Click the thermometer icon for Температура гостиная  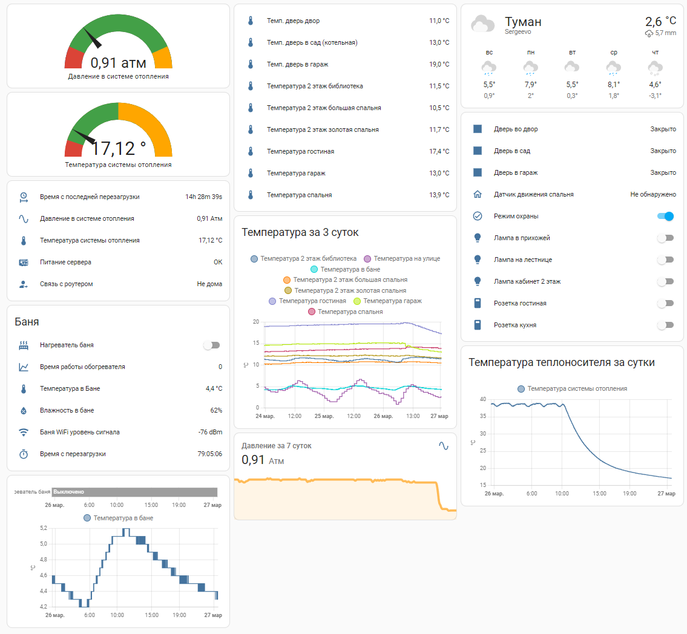pyautogui.click(x=251, y=151)
